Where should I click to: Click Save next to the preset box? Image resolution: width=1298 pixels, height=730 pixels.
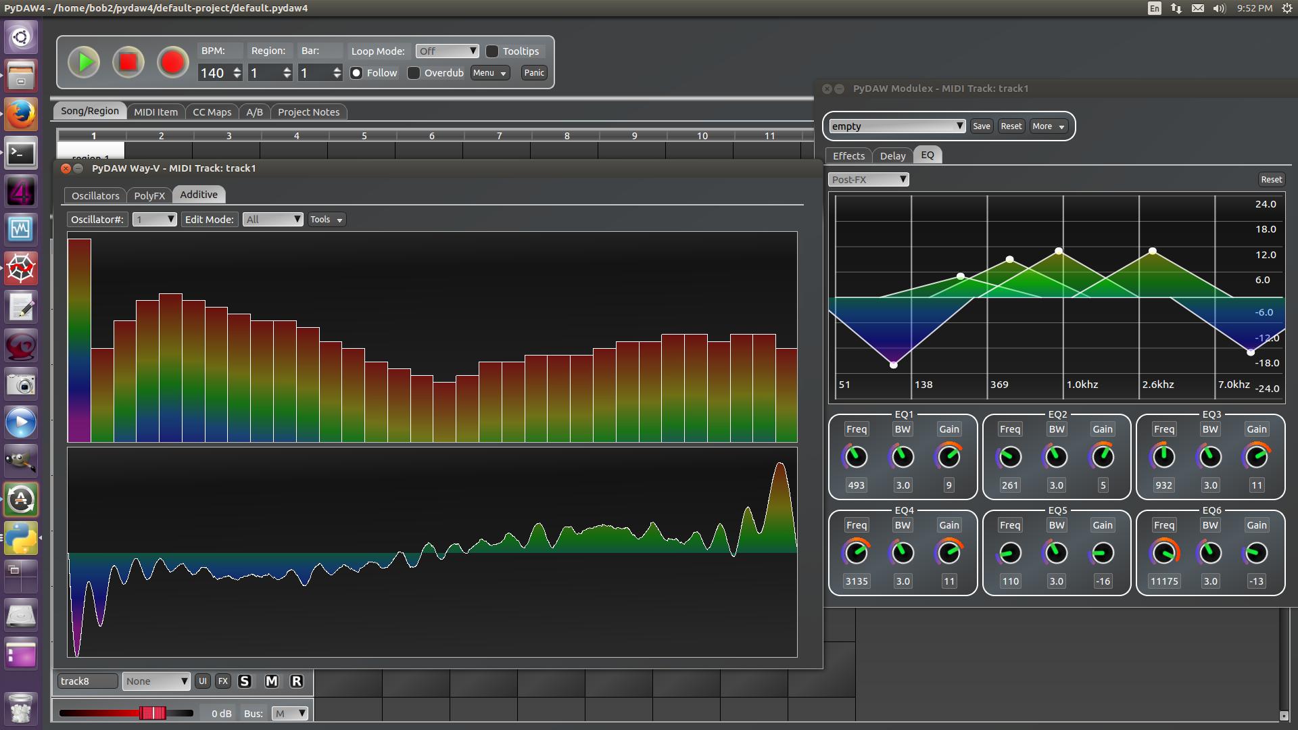(981, 126)
